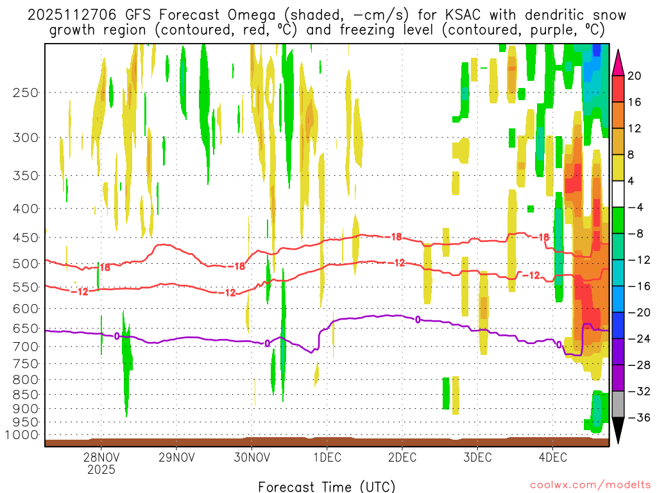657x493 pixels.
Task: Click the chart title line starting '2025112706 GFS Forecast Omega'
Action: pos(327,15)
